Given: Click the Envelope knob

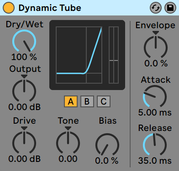Looking at the screenshot, I should click(156, 47).
